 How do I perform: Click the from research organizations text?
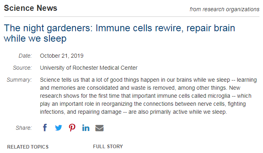[224, 9]
